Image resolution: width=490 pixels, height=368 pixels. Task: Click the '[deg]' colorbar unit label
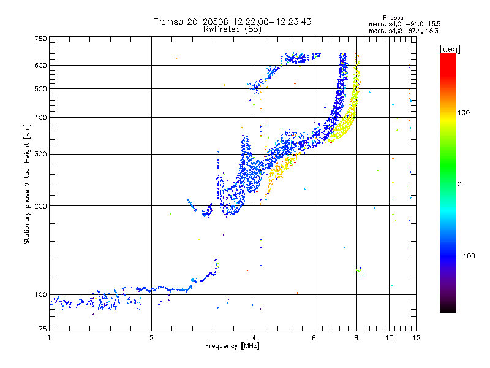point(450,49)
